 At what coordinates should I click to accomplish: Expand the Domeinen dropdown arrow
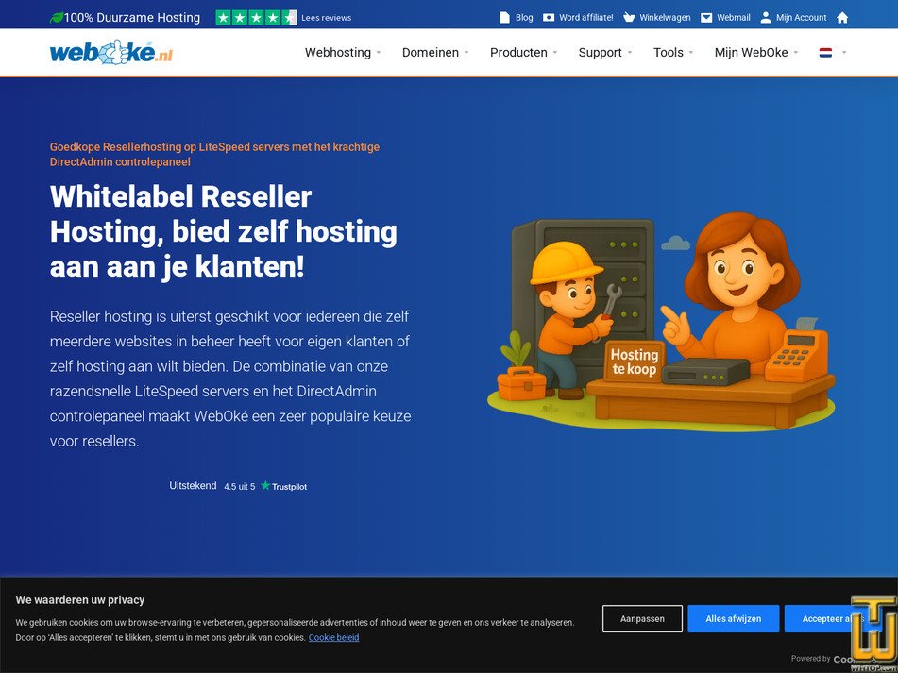[x=466, y=53]
